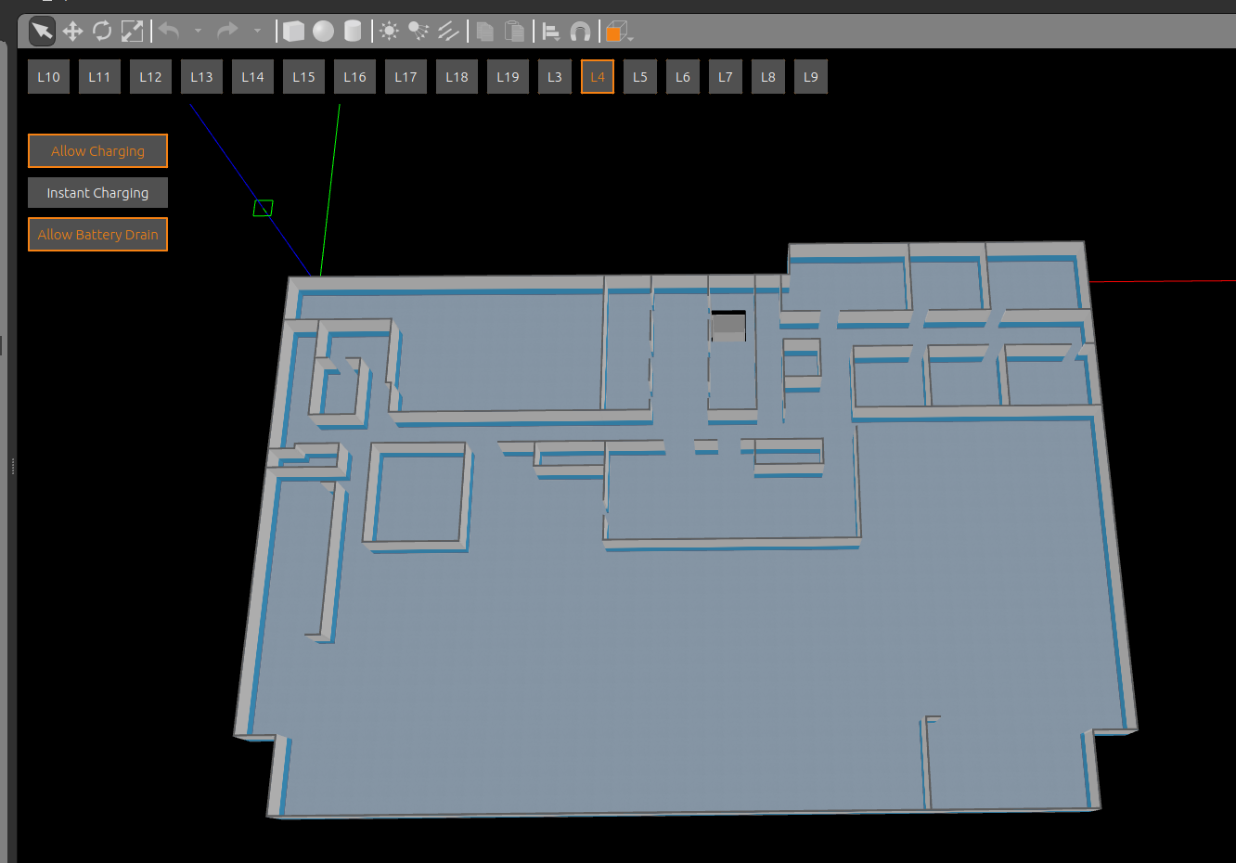Click the copy icon
Screen dimensions: 1236x863
point(484,32)
